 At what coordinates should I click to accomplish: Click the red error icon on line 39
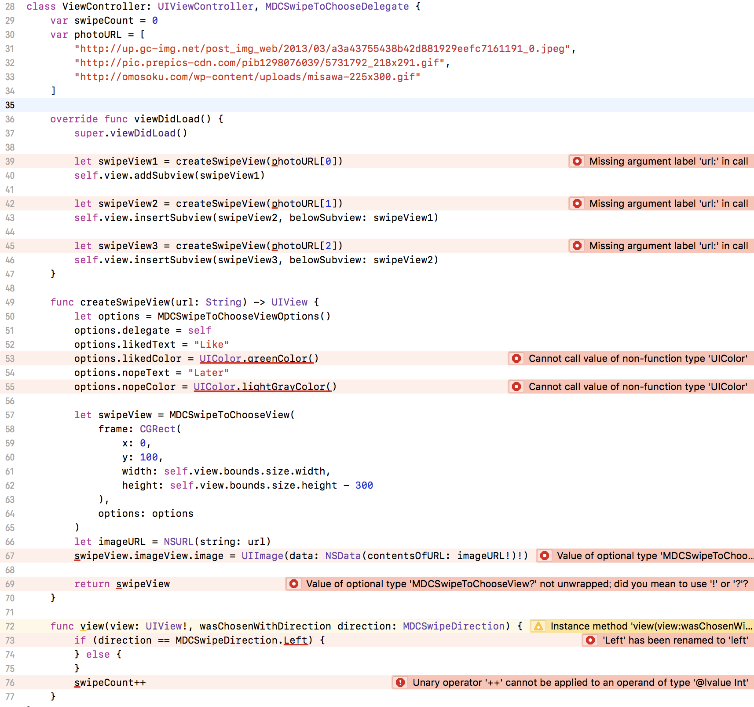coord(577,161)
